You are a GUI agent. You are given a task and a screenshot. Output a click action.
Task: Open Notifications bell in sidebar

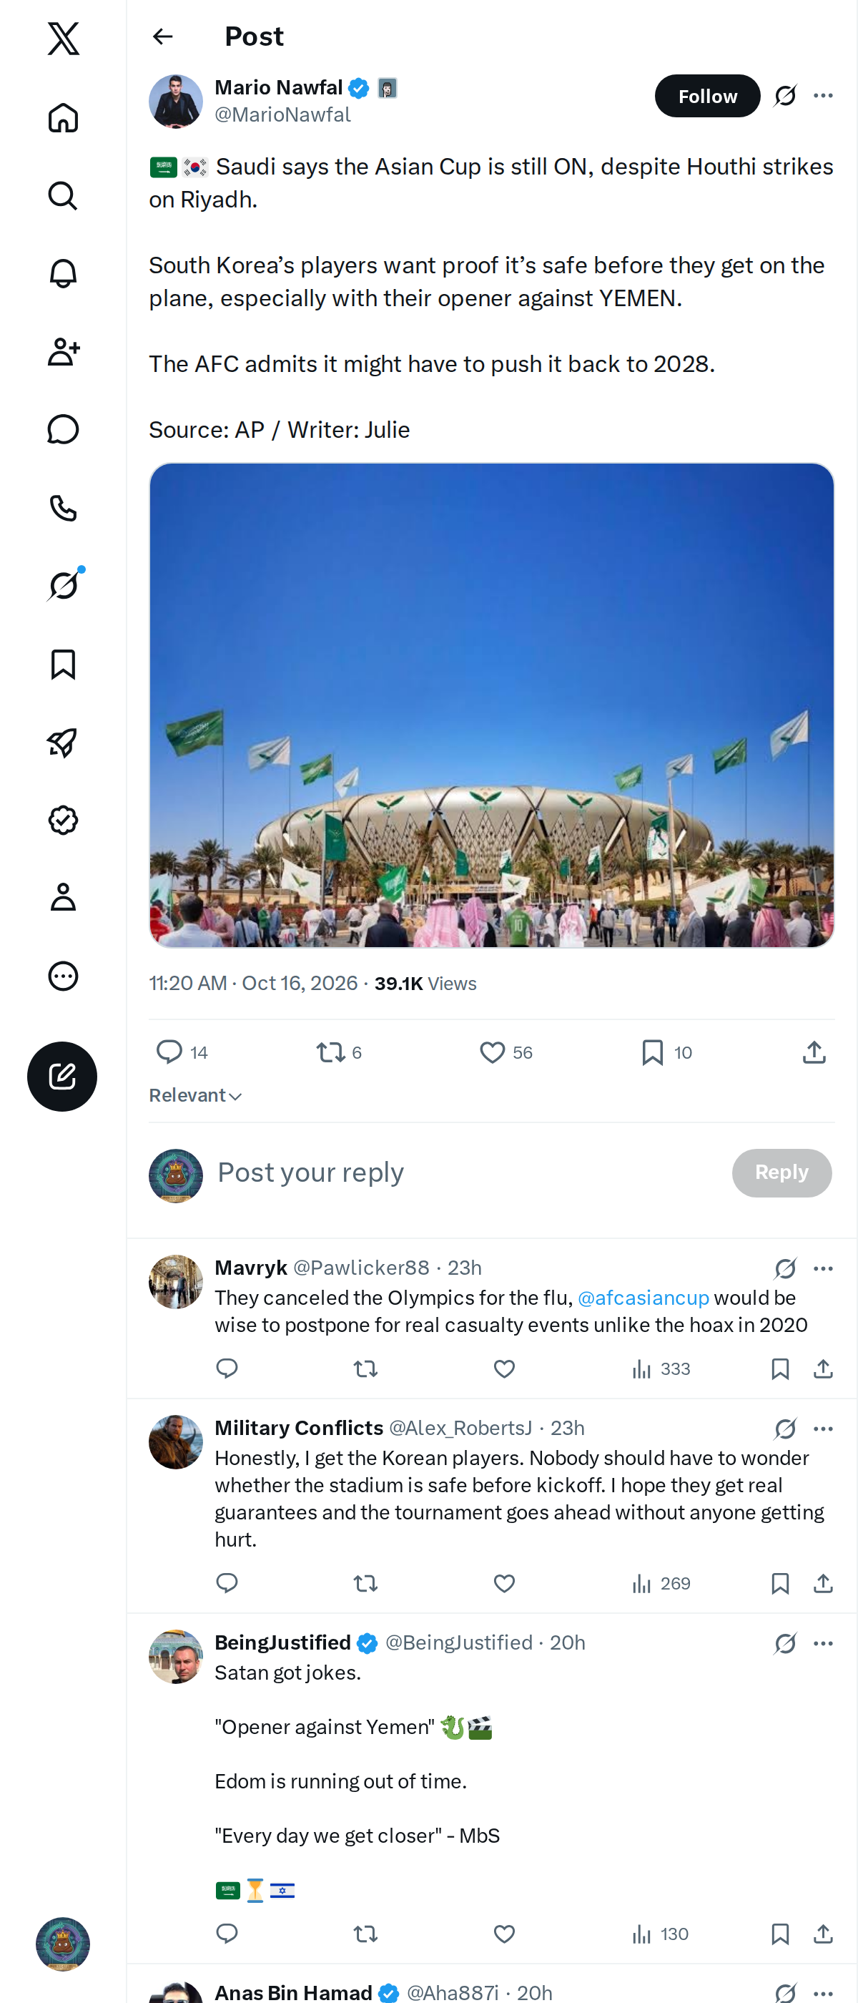(x=63, y=274)
